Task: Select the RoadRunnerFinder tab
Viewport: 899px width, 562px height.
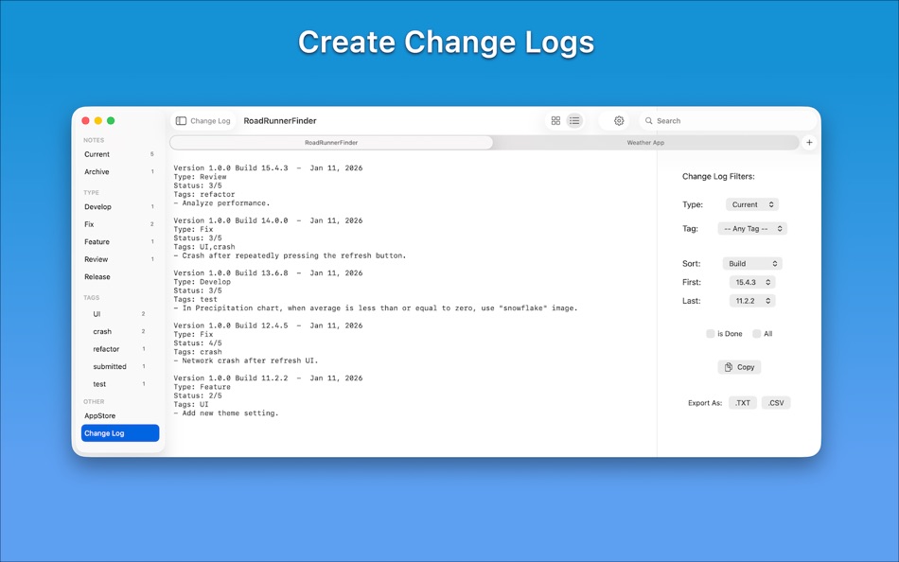Action: coord(331,142)
